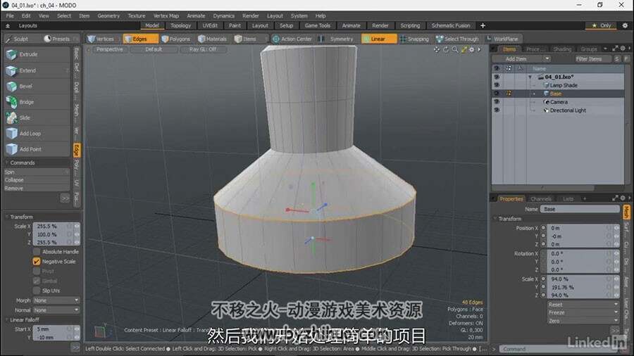This screenshot has height=356, width=634.
Task: Open the Reset dropdown
Action: pos(583,305)
